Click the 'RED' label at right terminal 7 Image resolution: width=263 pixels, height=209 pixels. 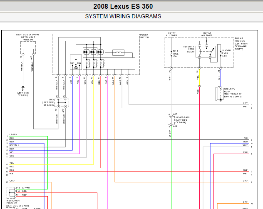coord(246,170)
